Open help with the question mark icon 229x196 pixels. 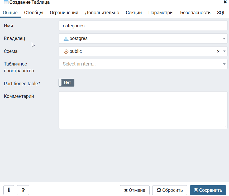[23, 190]
